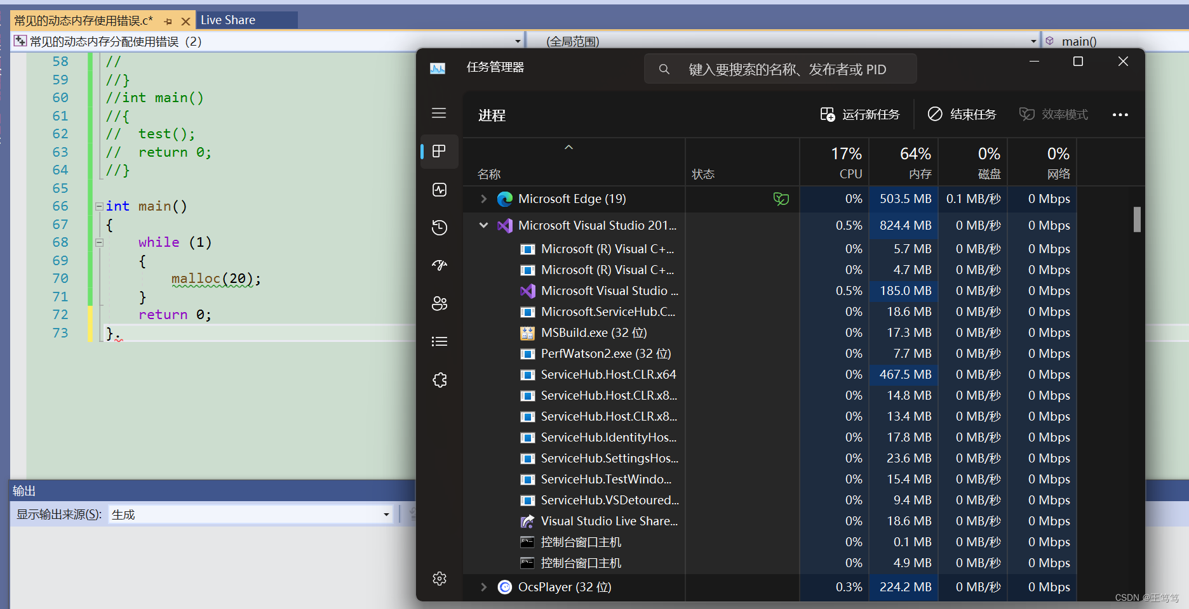Minimize the Task Manager window
Screen dimensions: 1189x609
pyautogui.click(x=1034, y=62)
